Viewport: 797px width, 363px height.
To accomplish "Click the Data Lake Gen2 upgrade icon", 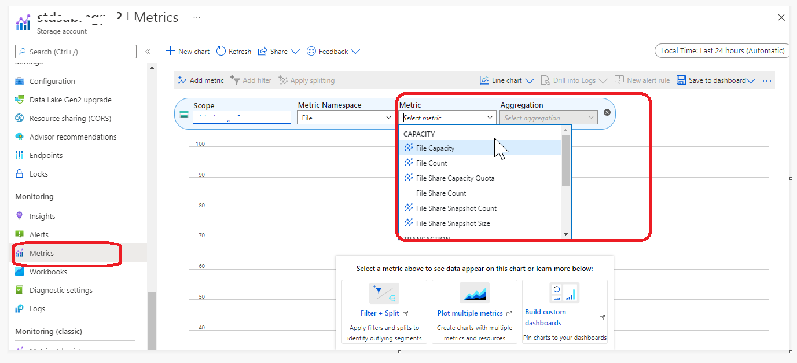I will point(20,100).
